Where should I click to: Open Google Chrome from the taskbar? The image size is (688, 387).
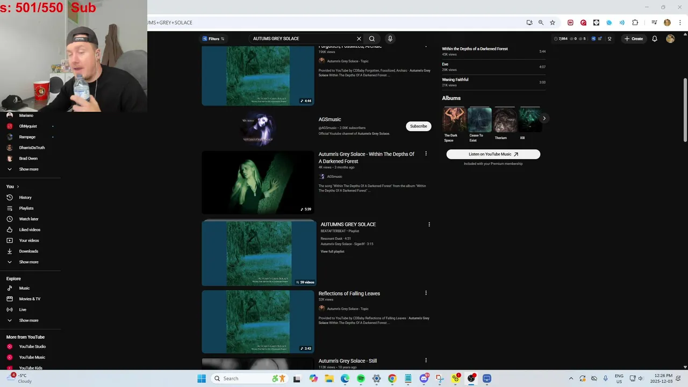[392, 378]
